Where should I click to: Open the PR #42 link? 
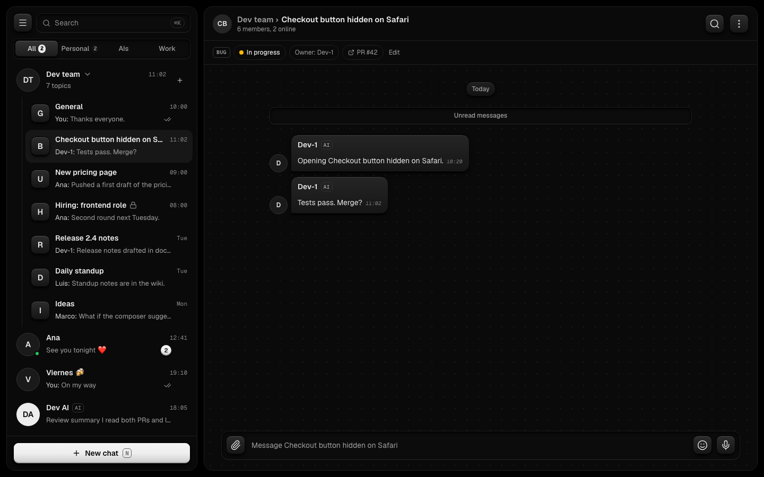point(363,52)
